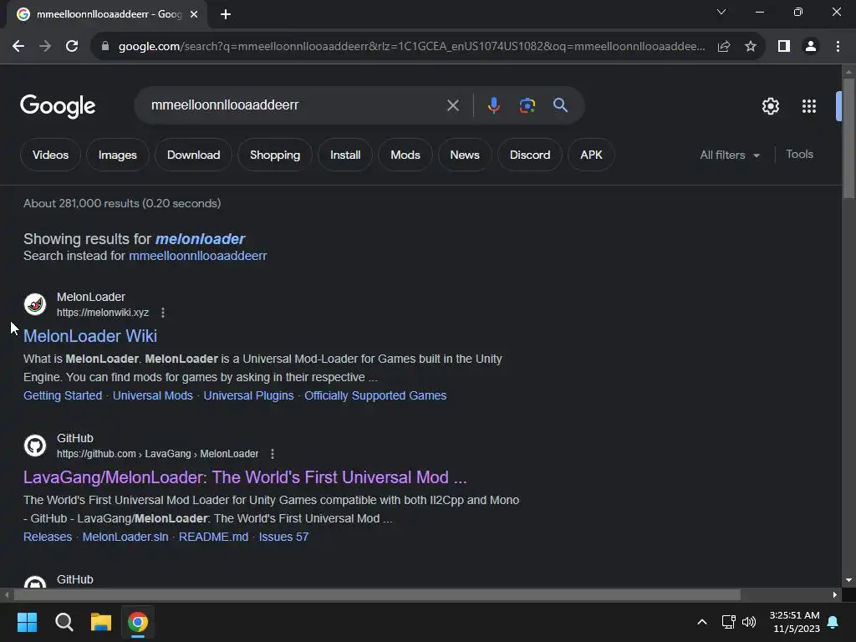Select the Download filter chip

click(193, 155)
